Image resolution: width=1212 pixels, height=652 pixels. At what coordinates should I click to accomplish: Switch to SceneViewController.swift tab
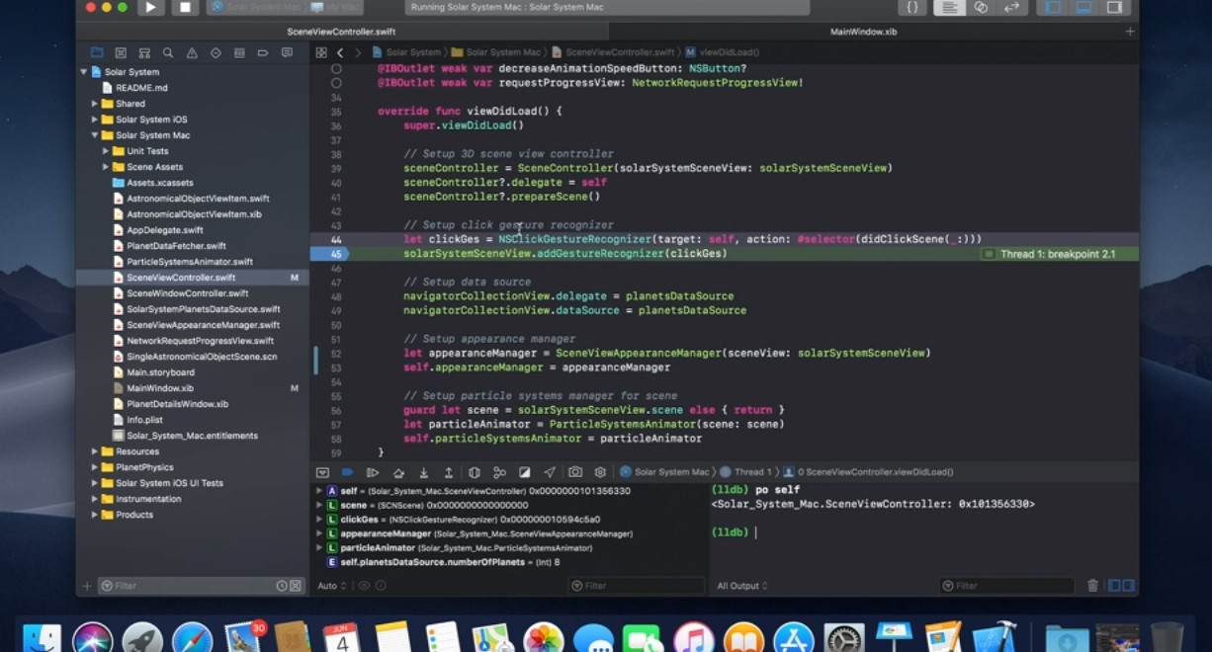click(x=341, y=32)
